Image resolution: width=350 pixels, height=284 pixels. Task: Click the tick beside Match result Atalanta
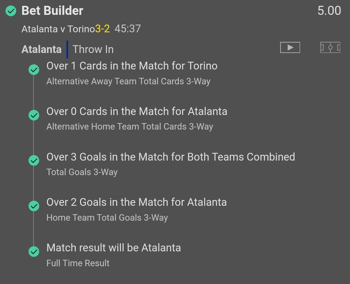(x=34, y=251)
